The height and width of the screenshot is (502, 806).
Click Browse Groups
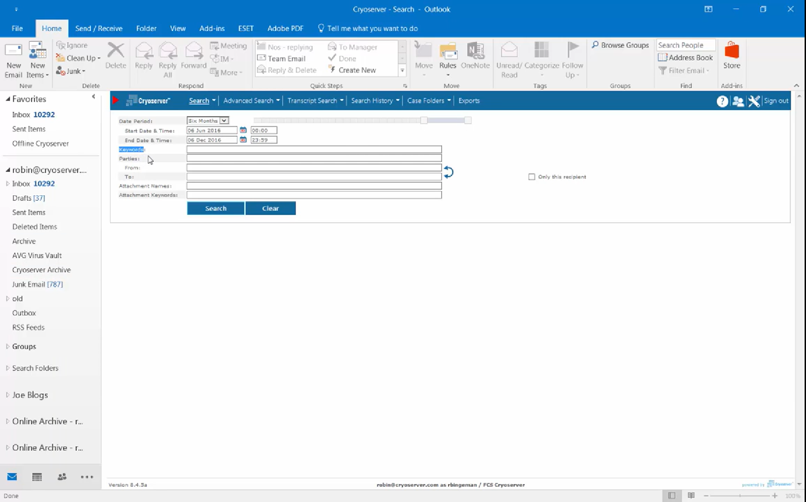(x=620, y=45)
